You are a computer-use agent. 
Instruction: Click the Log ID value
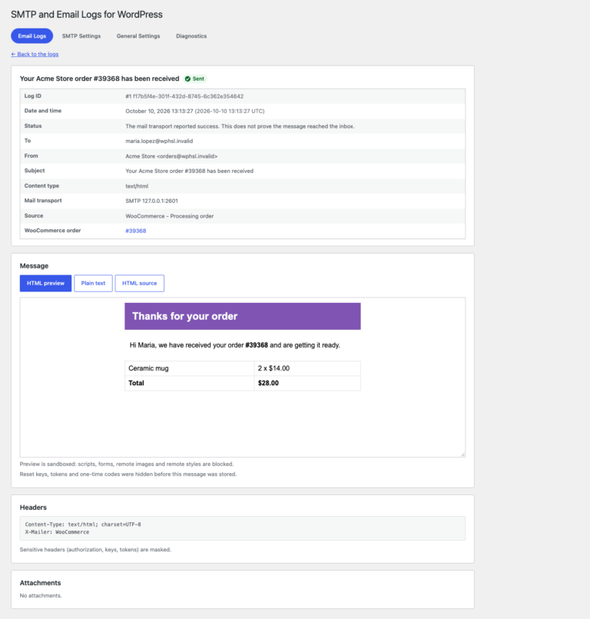(184, 96)
